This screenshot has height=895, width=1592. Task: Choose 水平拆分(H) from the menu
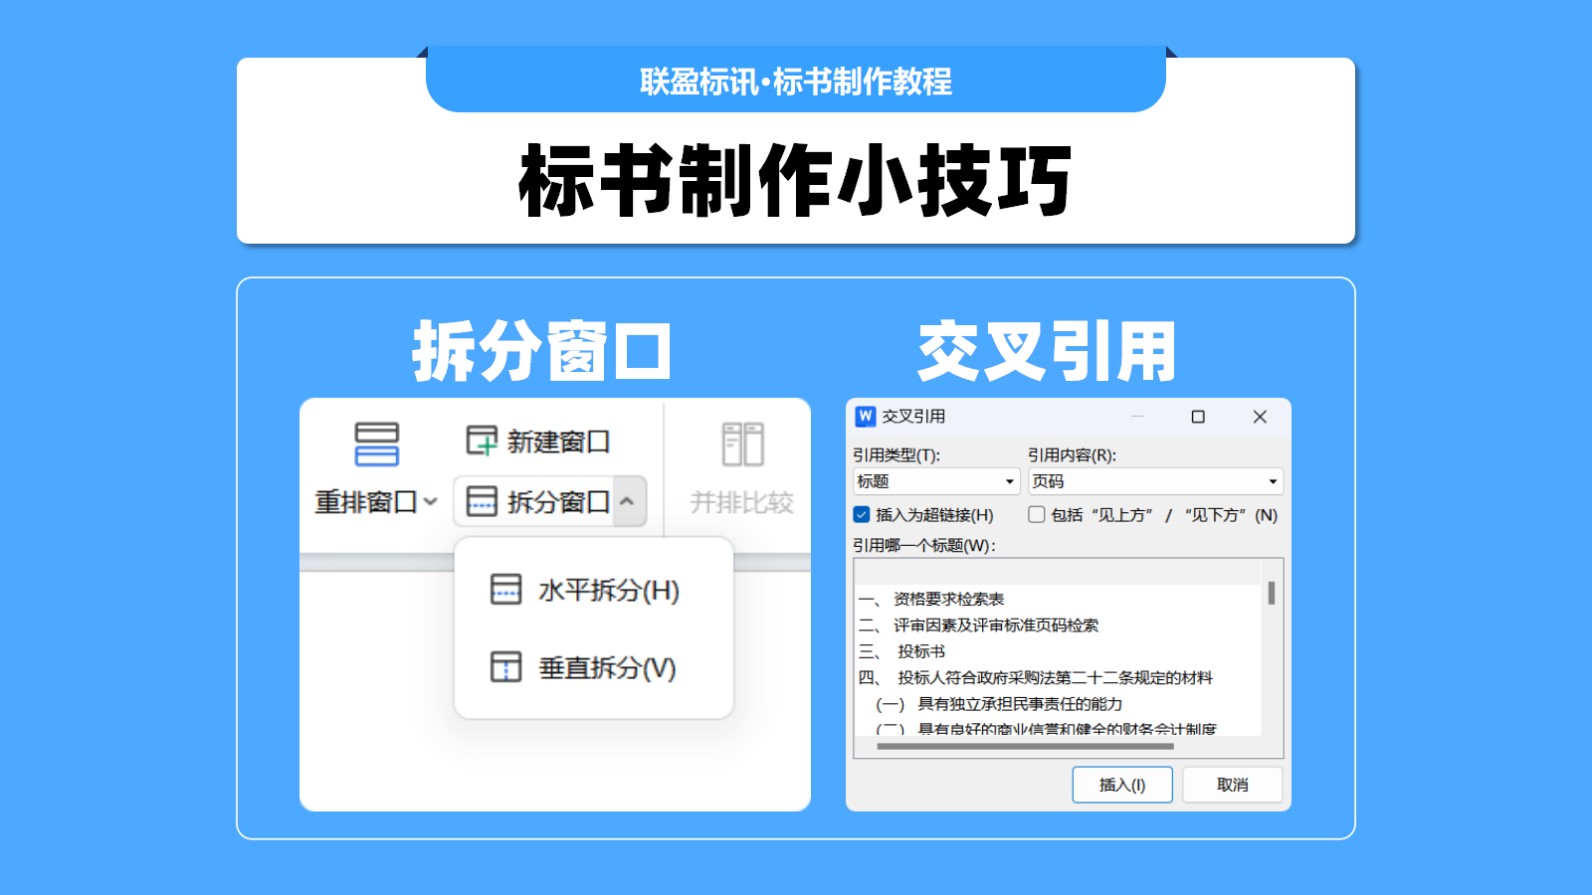tap(594, 590)
